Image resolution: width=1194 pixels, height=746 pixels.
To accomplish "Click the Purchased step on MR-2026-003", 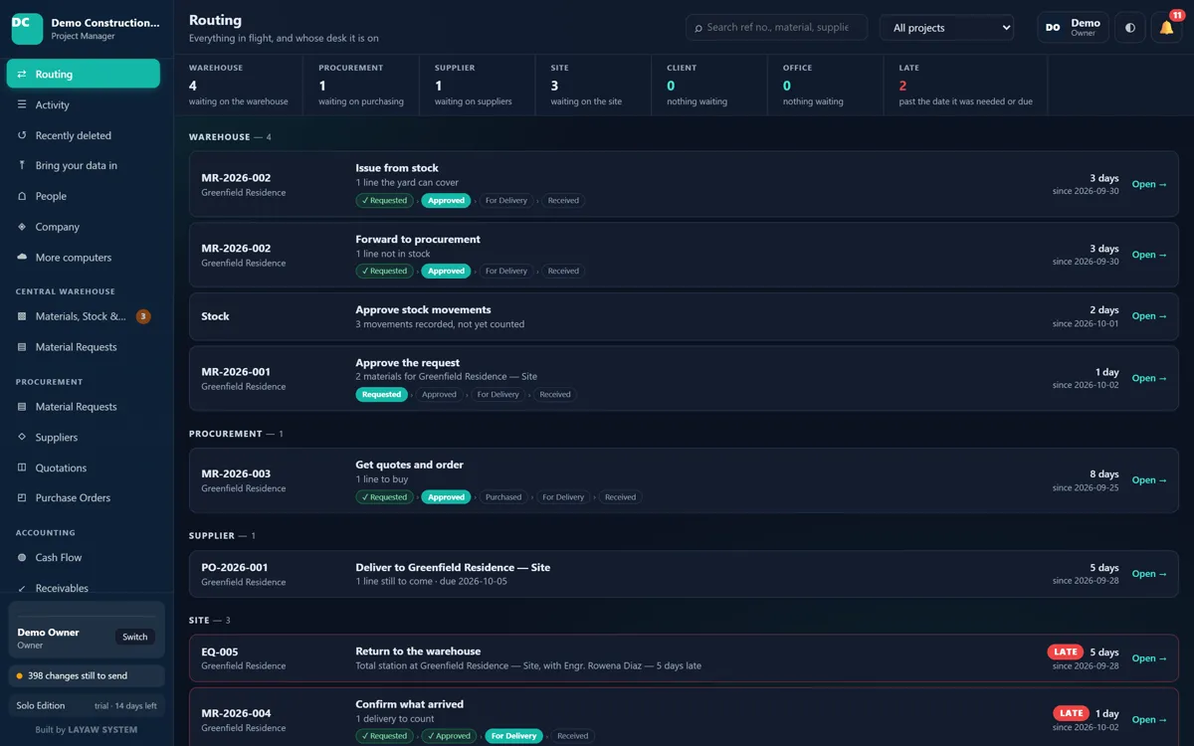I will click(x=503, y=497).
